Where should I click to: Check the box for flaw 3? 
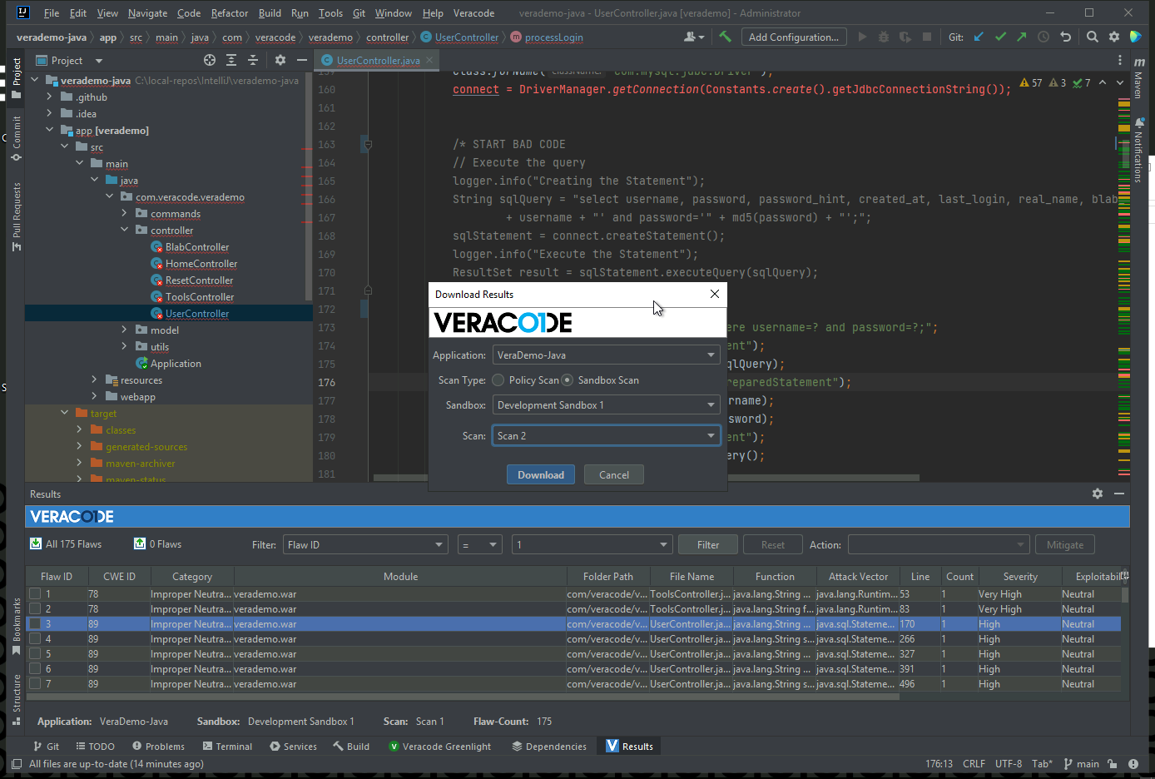pos(35,623)
